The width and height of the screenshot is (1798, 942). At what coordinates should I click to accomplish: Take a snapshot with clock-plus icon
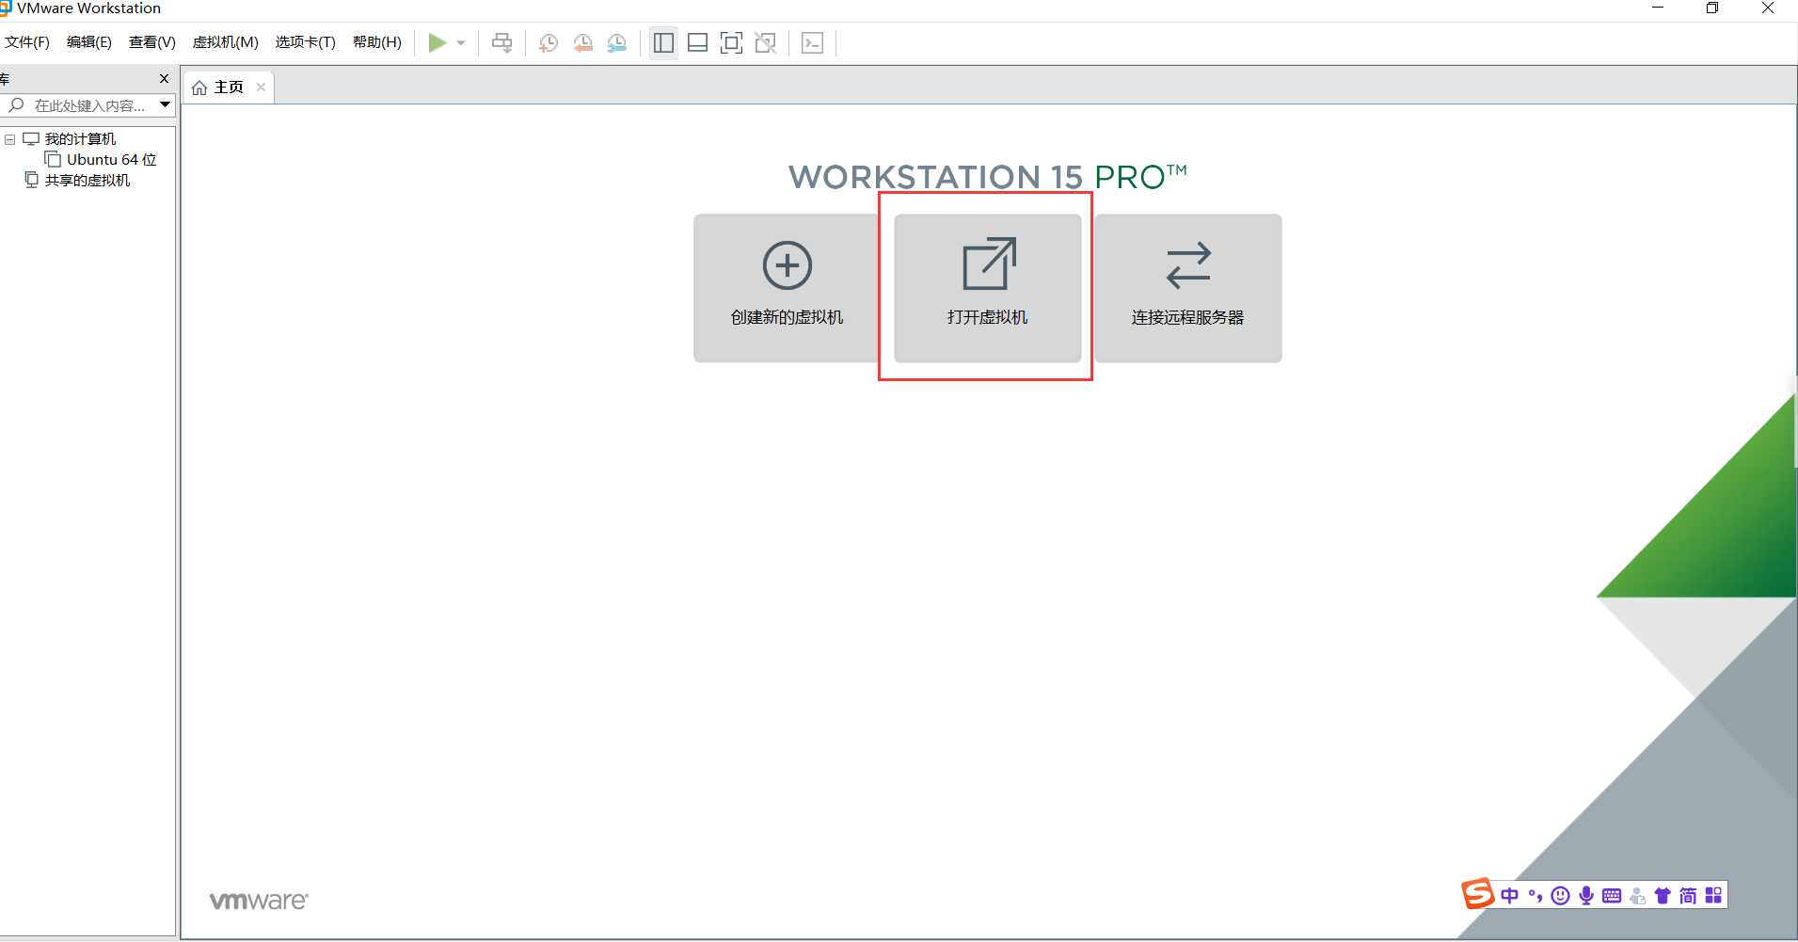click(x=549, y=43)
